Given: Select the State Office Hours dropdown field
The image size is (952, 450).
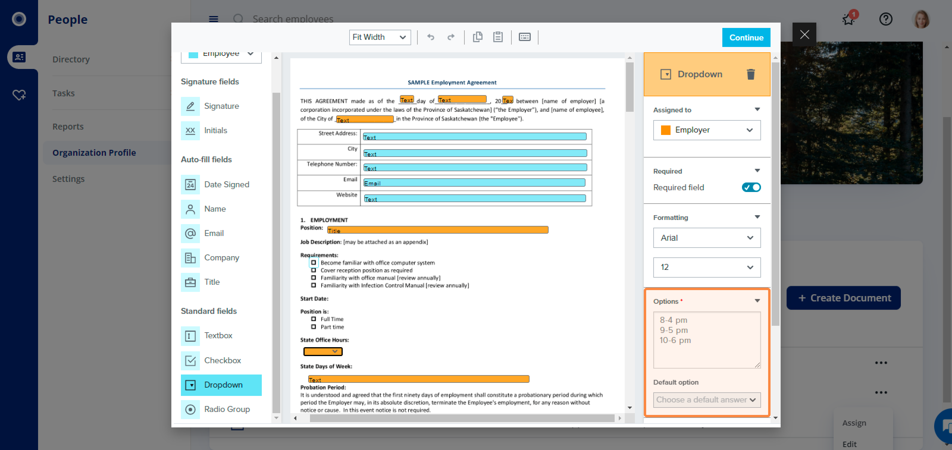Looking at the screenshot, I should tap(322, 351).
